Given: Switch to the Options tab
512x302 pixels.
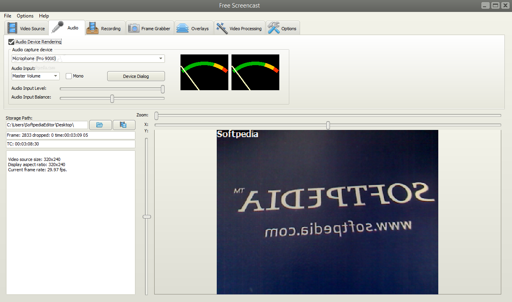Looking at the screenshot, I should [282, 28].
